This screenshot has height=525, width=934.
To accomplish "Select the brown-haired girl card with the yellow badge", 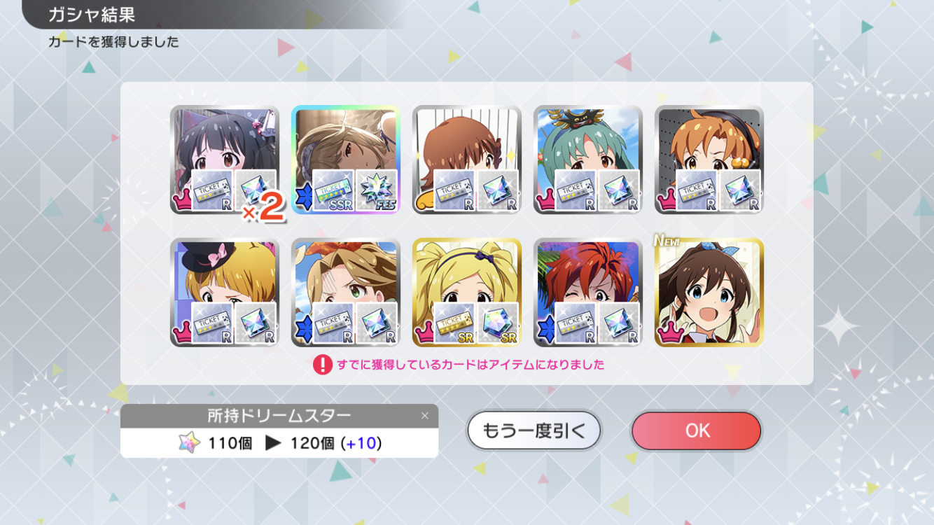I will pos(466,160).
